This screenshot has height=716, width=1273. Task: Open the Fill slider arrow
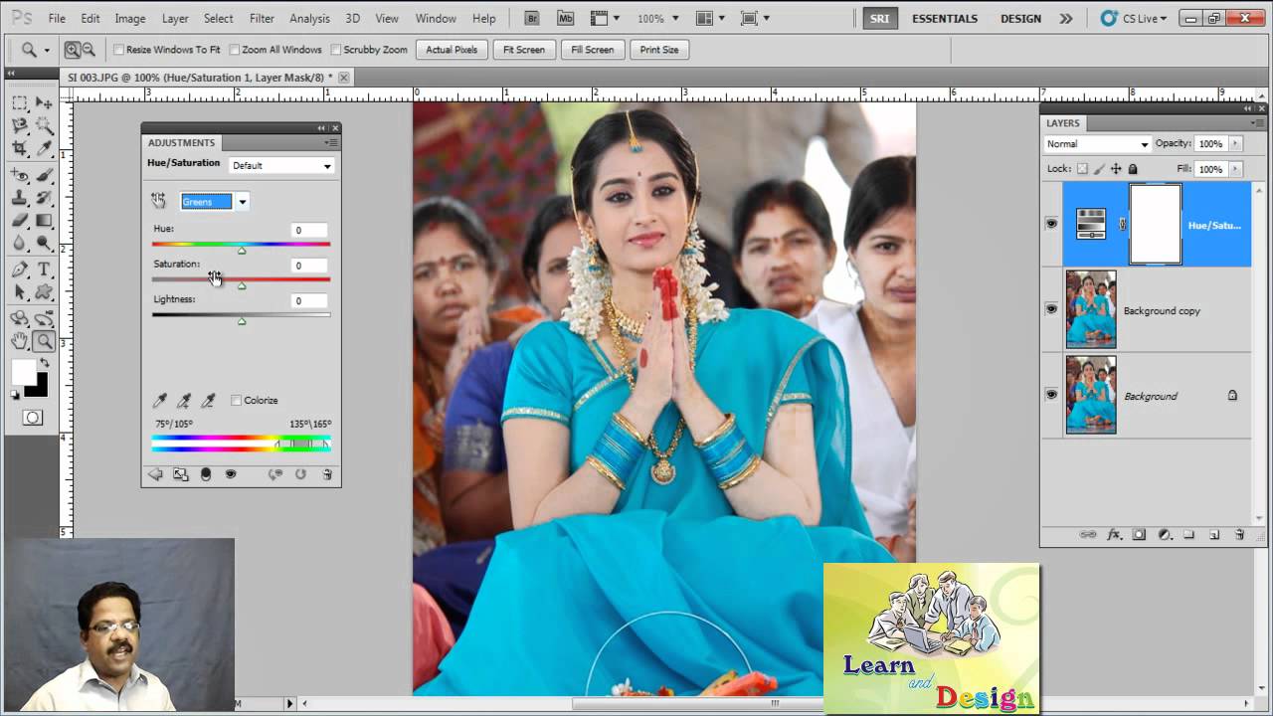pyautogui.click(x=1235, y=169)
